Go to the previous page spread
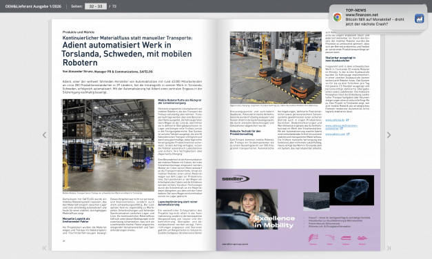The height and width of the screenshot is (259, 432). [44, 135]
